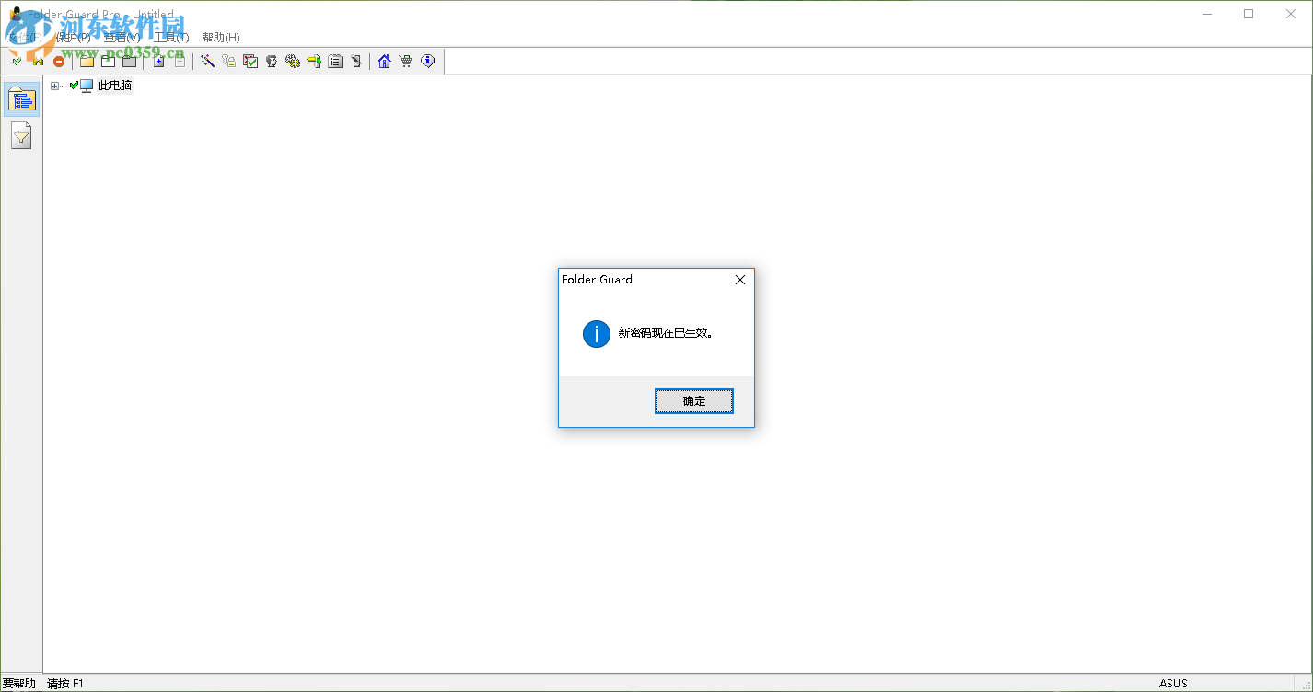Click the password key icon on toolbar
The height and width of the screenshot is (692, 1313).
228,61
